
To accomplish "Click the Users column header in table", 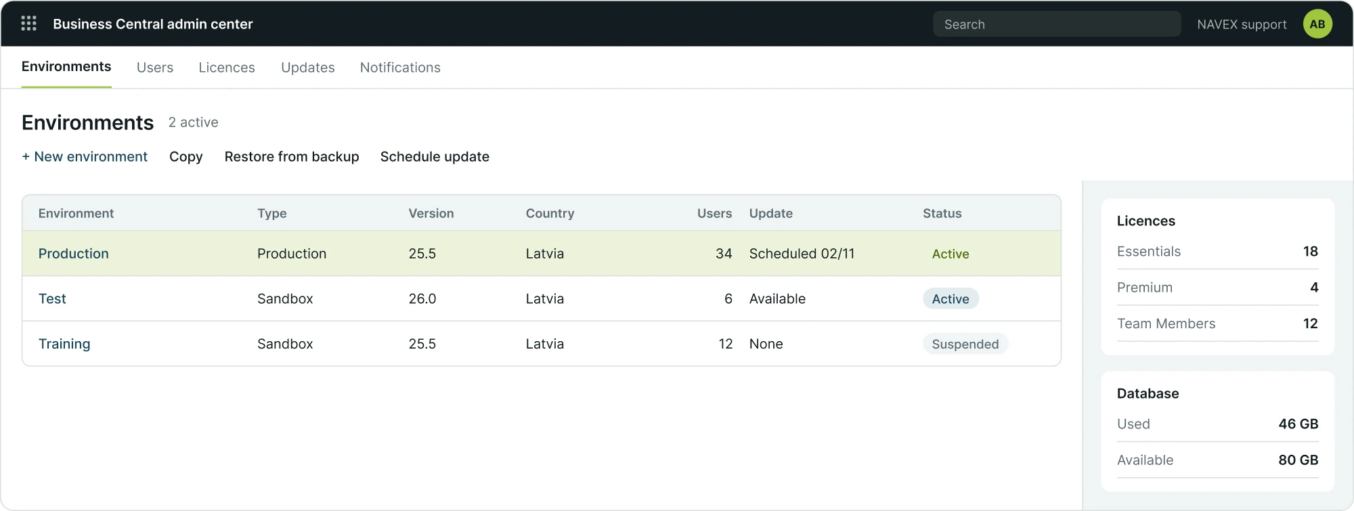I will pos(715,213).
